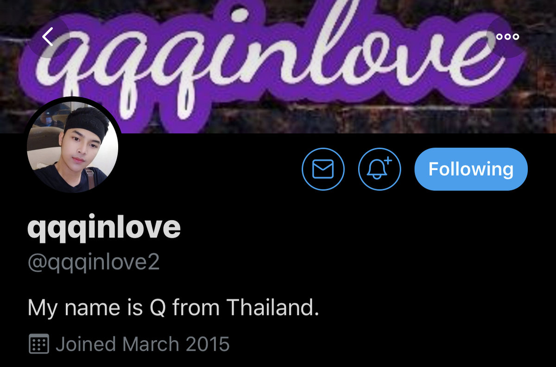This screenshot has width=556, height=367.
Task: Toggle tweet alerts with bell plus icon
Action: coord(379,169)
